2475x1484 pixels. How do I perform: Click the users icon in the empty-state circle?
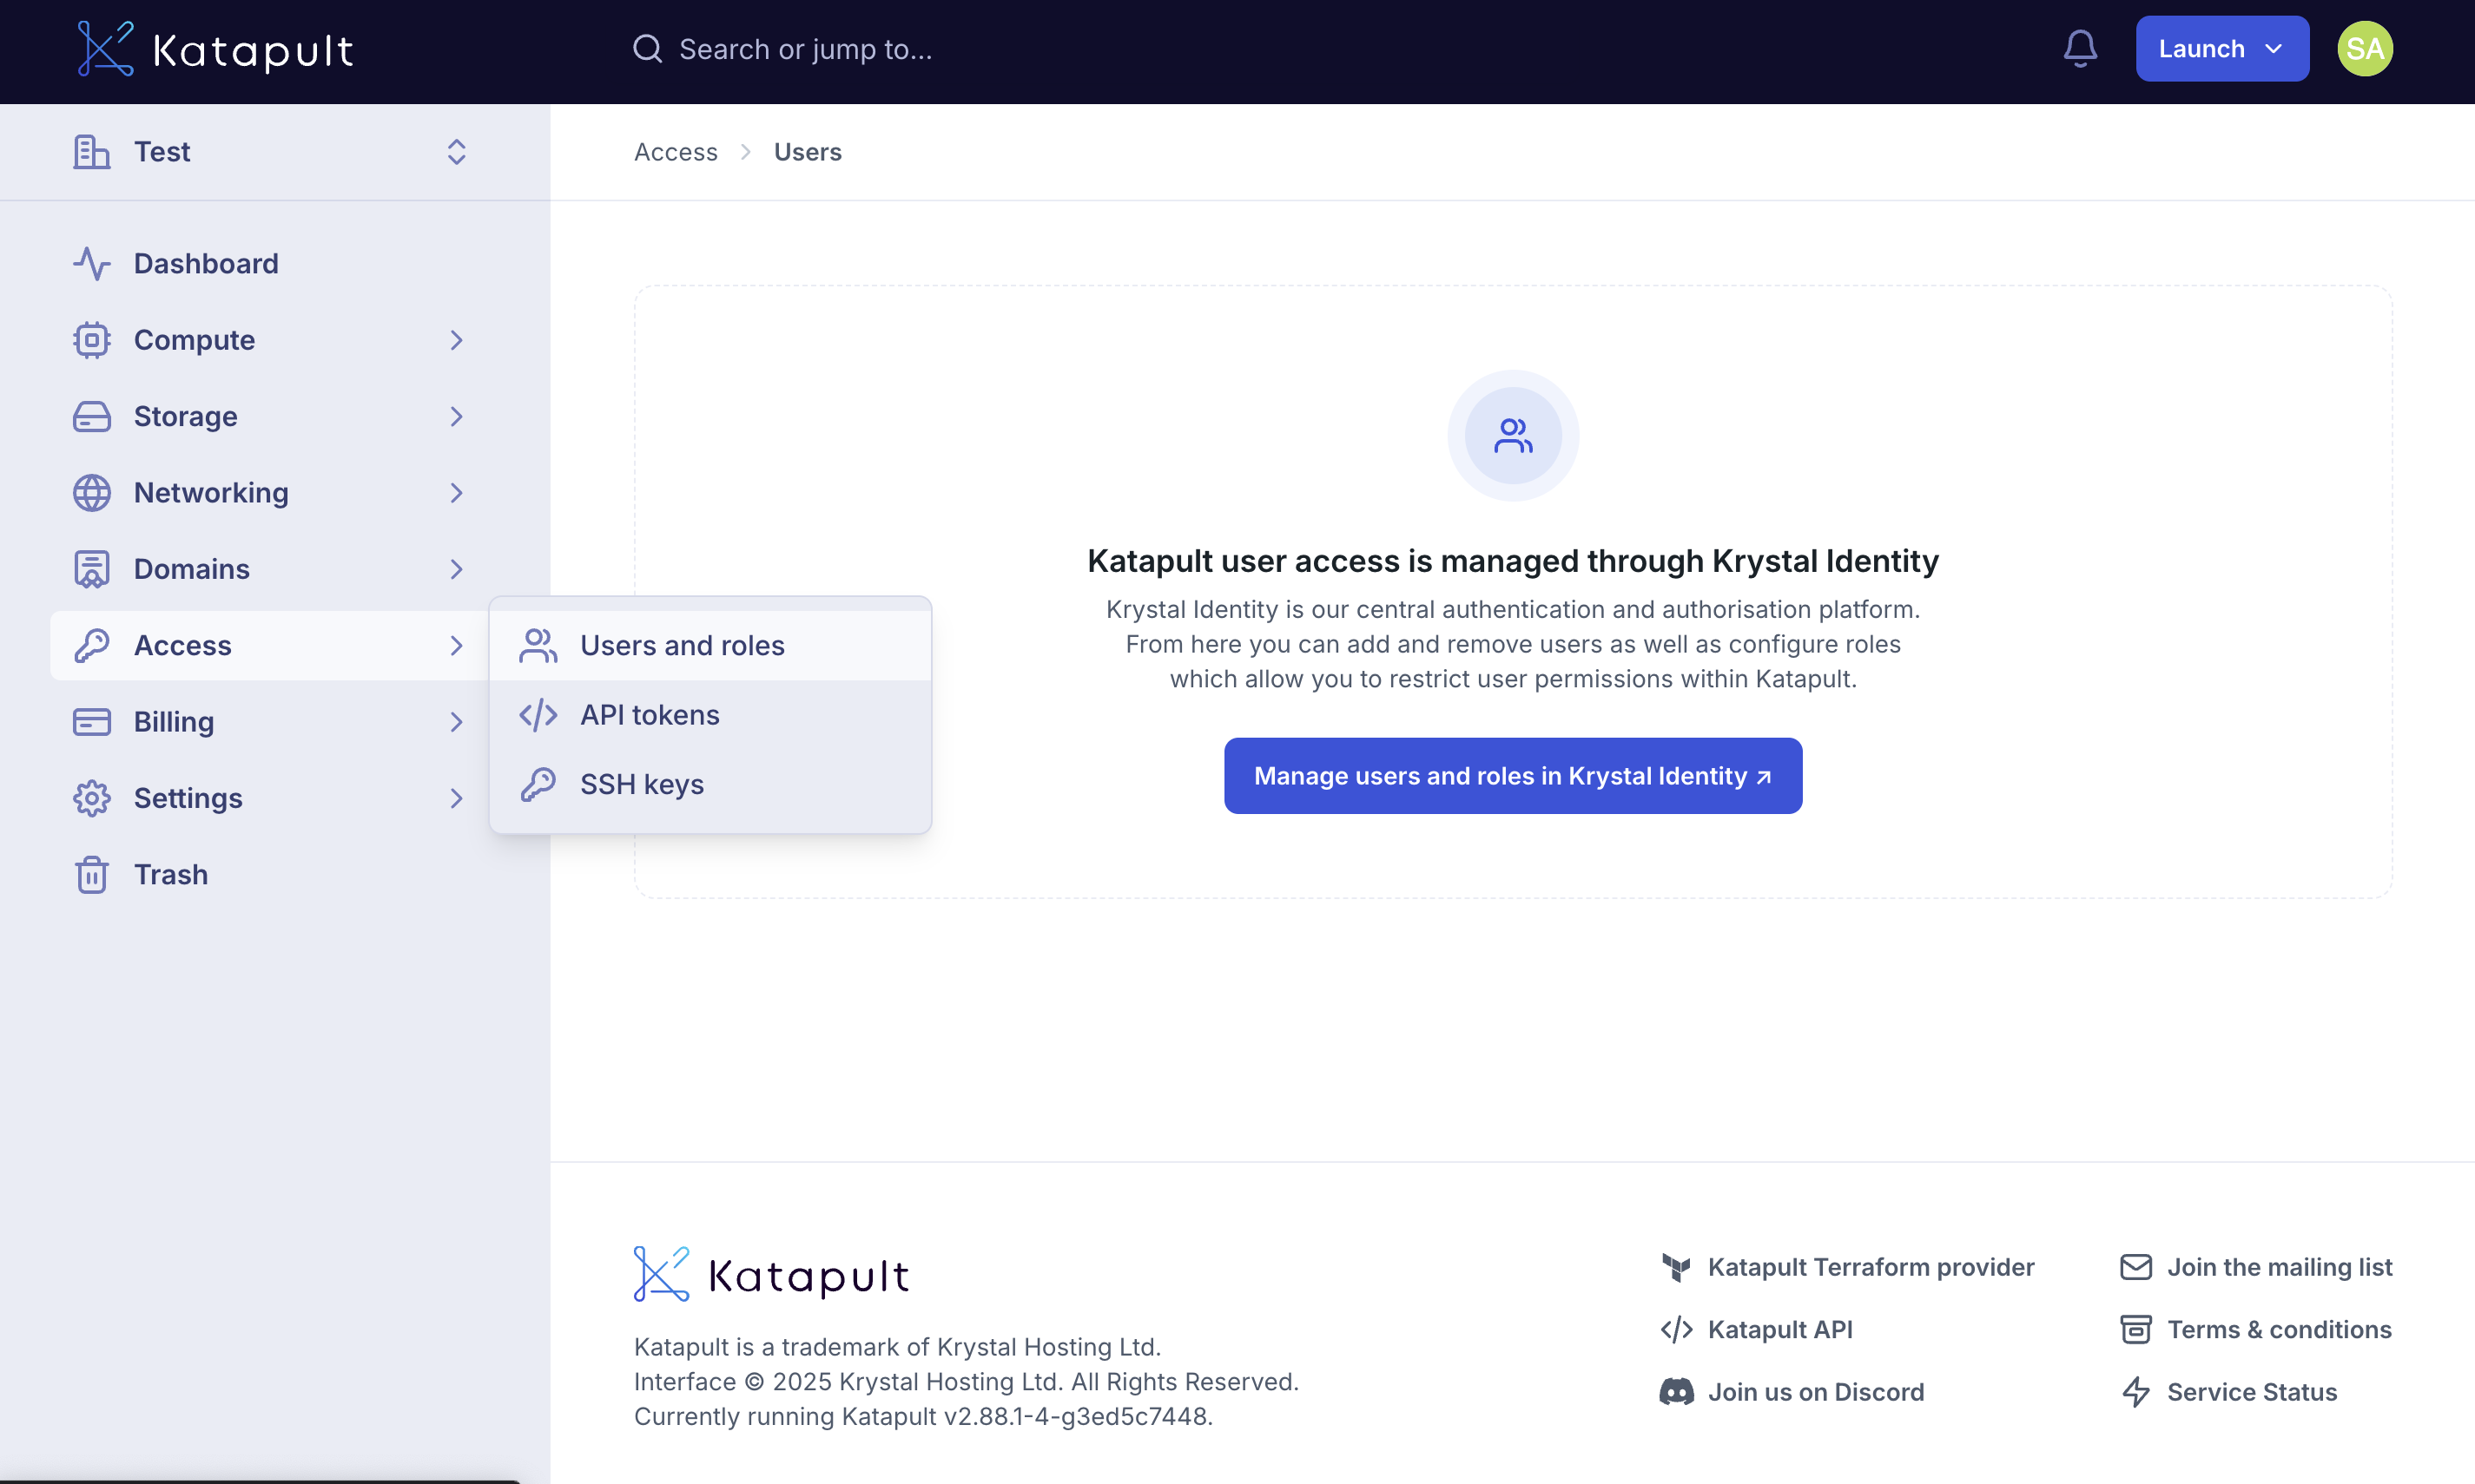1513,436
